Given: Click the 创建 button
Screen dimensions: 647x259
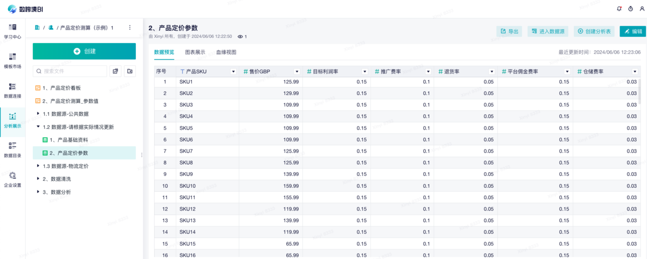Looking at the screenshot, I should [x=84, y=51].
